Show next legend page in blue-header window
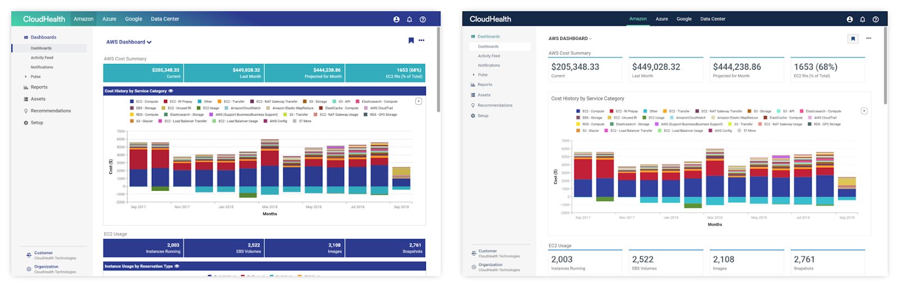The image size is (900, 289). (x=418, y=102)
